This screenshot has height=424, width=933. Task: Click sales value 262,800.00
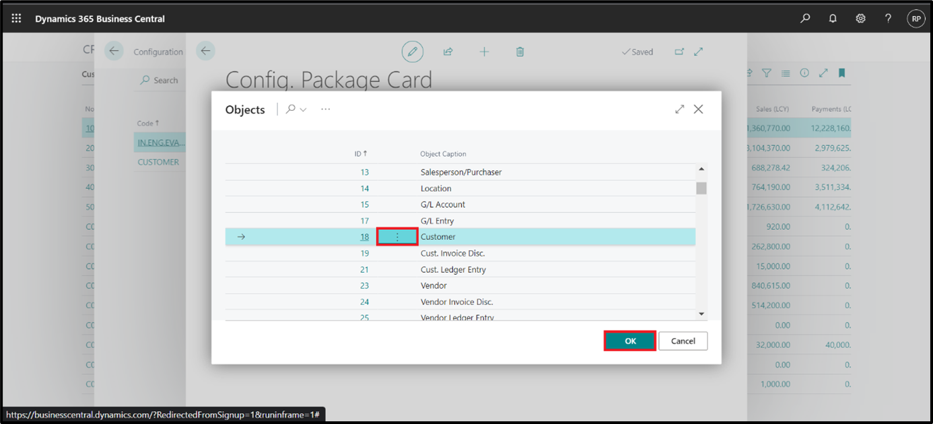coord(771,246)
